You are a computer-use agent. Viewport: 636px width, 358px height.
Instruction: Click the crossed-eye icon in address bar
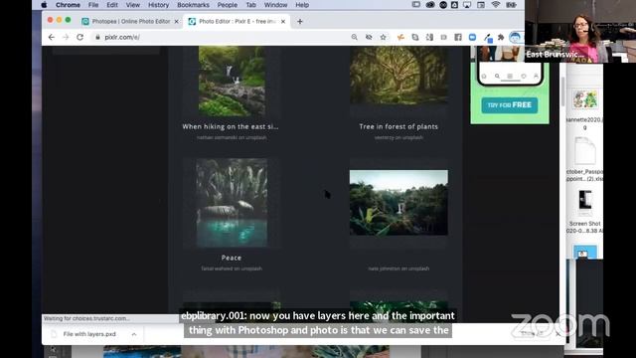[369, 37]
